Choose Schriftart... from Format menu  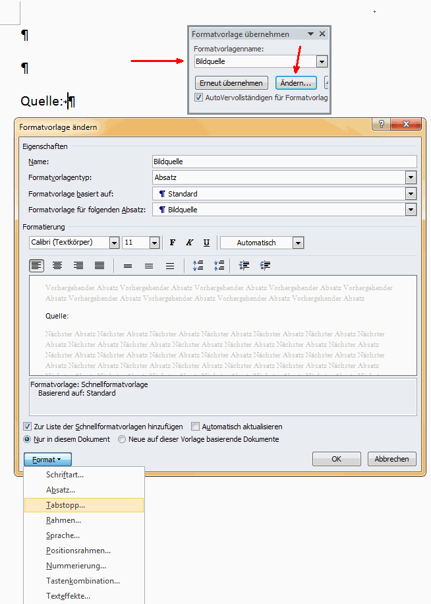tap(84, 475)
